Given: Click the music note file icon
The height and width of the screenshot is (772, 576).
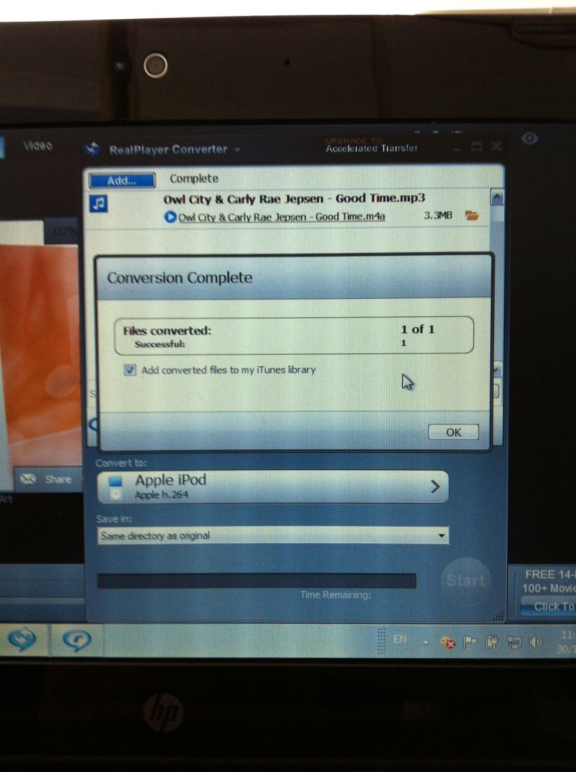Looking at the screenshot, I should point(99,204).
